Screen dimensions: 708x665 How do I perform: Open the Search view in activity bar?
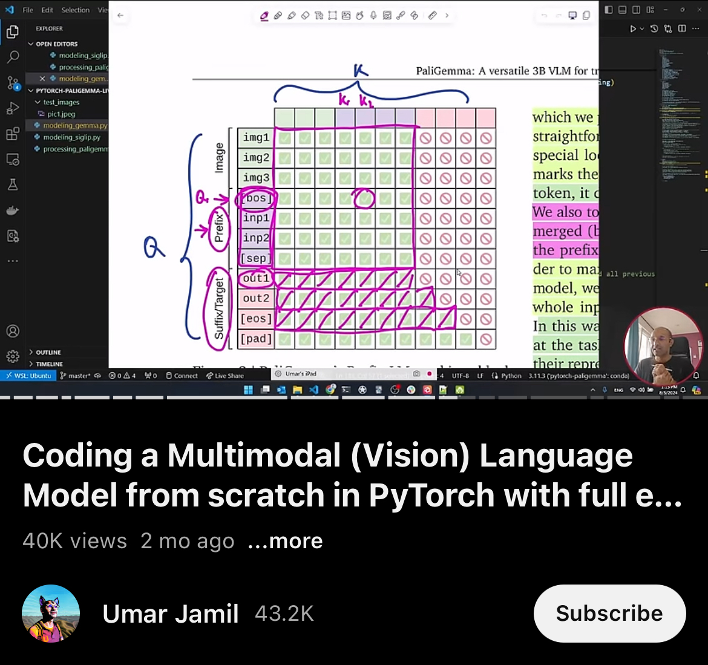pos(13,57)
